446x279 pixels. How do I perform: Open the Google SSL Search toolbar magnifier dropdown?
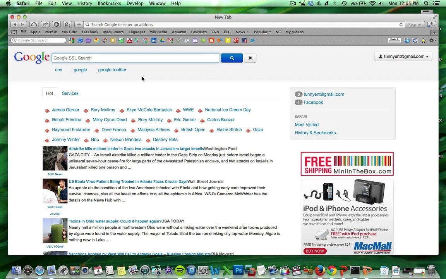[x=14, y=40]
